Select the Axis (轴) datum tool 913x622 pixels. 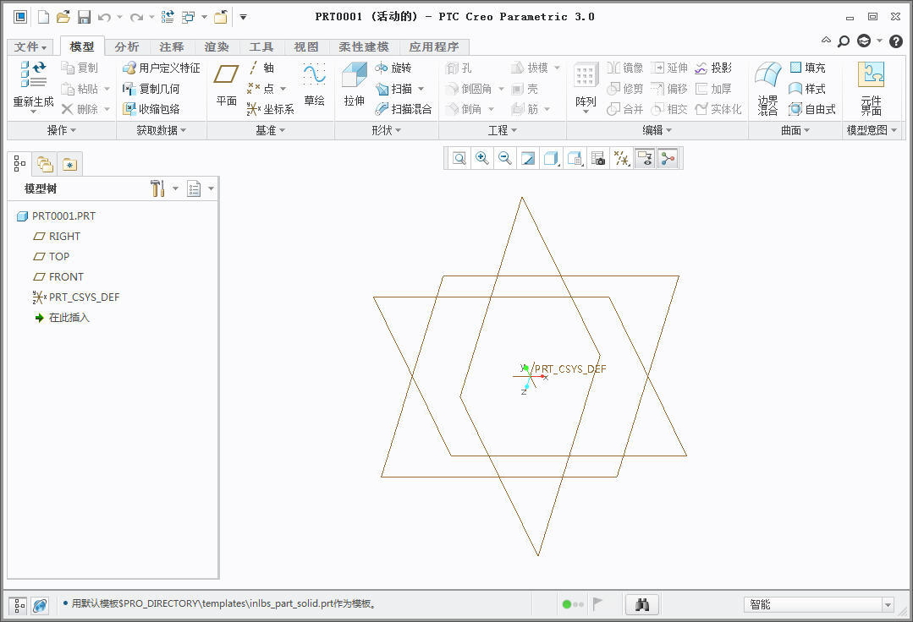tap(261, 68)
